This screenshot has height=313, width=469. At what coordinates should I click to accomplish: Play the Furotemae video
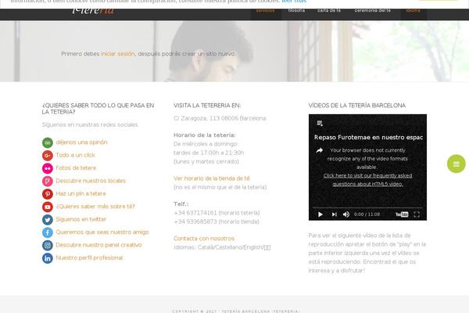[320, 214]
